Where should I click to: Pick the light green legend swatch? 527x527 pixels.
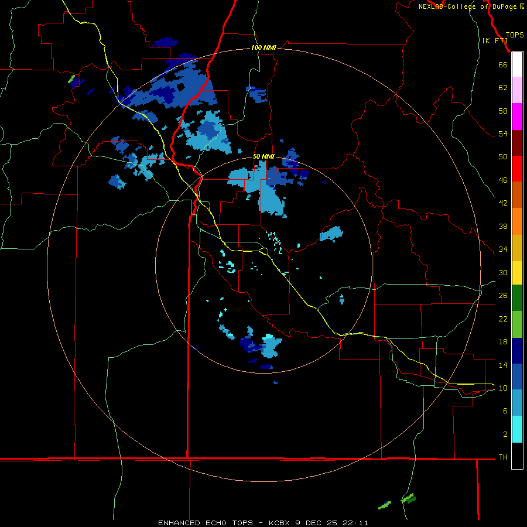pyautogui.click(x=517, y=324)
